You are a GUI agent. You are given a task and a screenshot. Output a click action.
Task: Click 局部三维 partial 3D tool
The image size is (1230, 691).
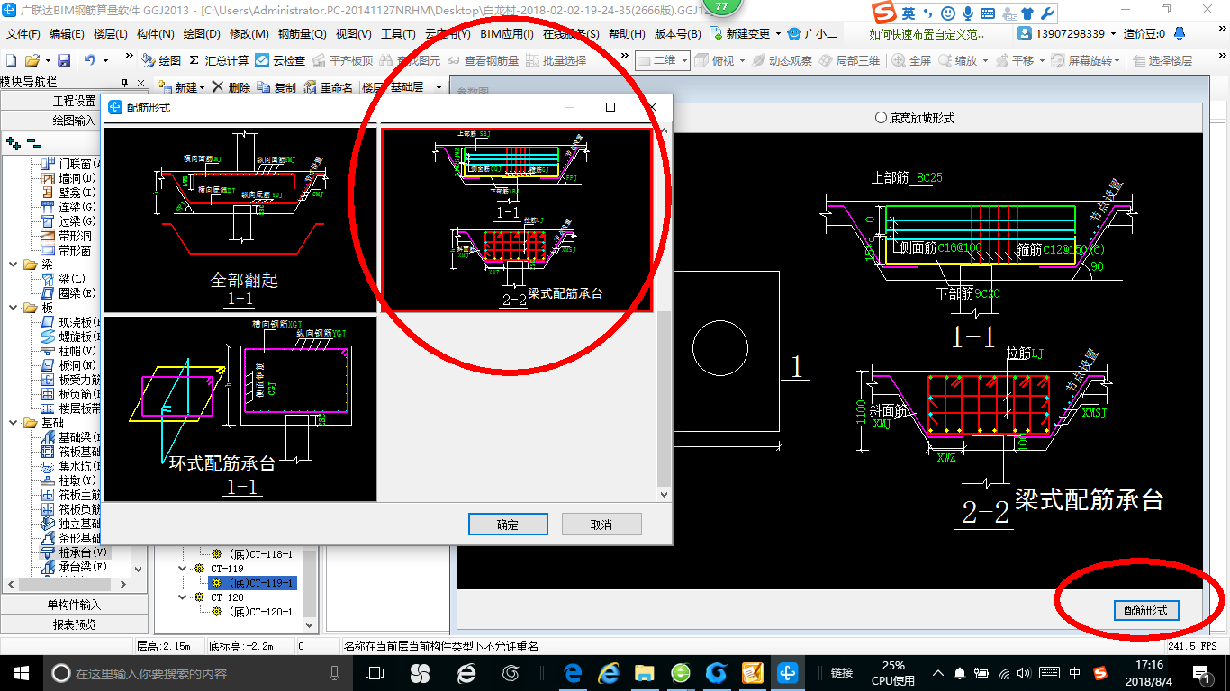849,60
